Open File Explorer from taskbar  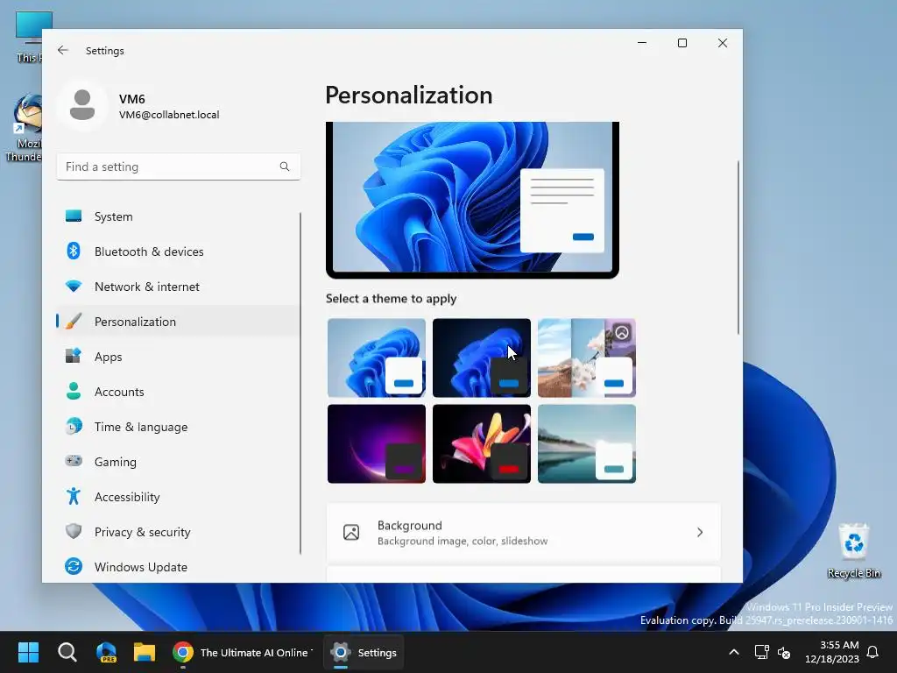point(145,652)
